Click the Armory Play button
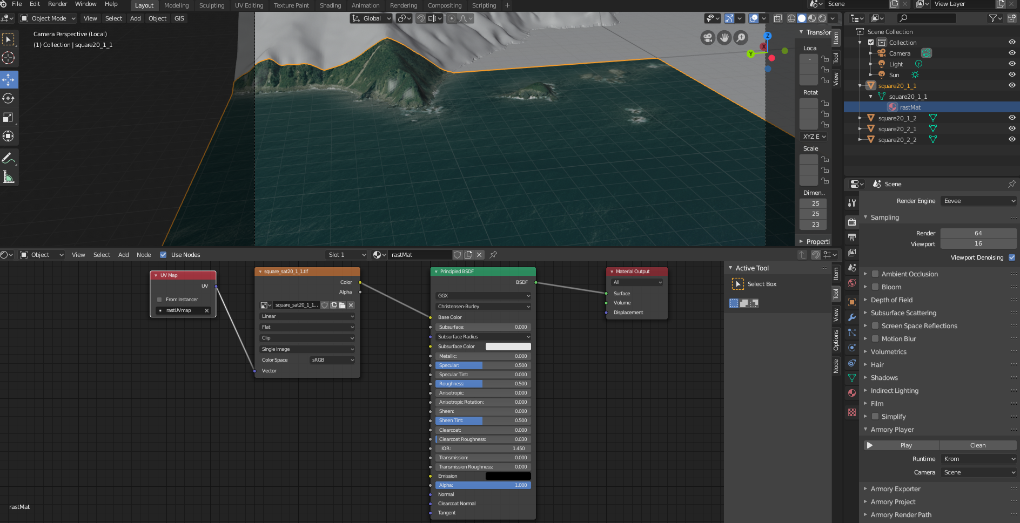Image resolution: width=1020 pixels, height=523 pixels. click(901, 445)
